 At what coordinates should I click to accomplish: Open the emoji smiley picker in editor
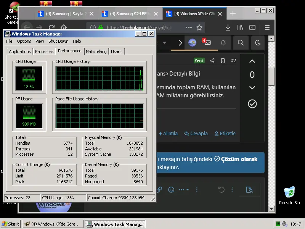[171, 190]
